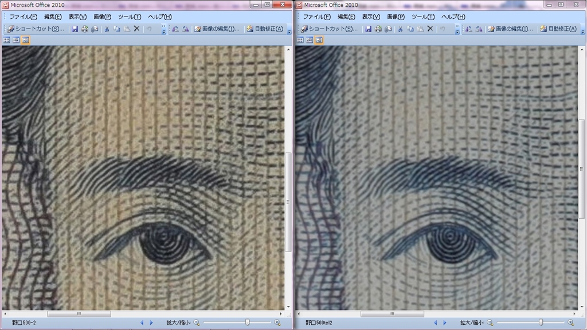Switch left window to Thumbnail view

tap(7, 40)
